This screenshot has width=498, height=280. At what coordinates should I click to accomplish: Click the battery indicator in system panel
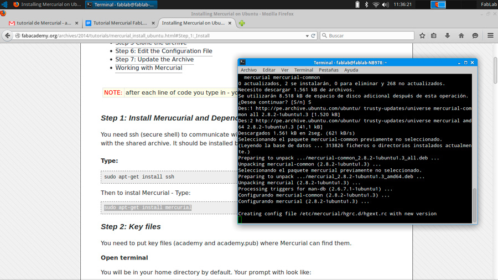coord(357,4)
